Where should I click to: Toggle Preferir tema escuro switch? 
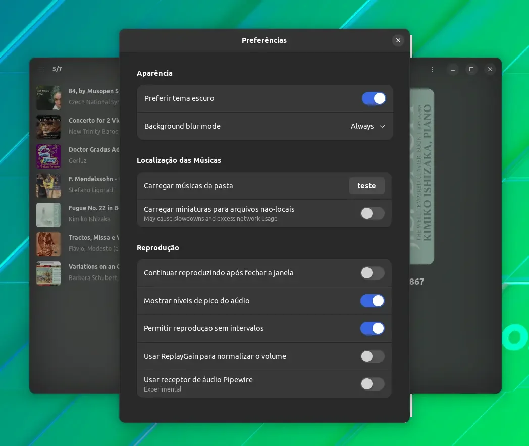374,98
